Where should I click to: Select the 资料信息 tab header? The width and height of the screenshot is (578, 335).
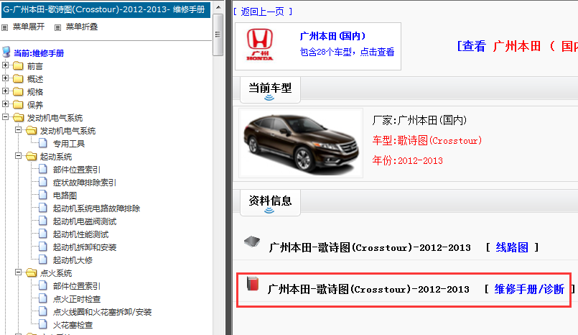point(270,203)
